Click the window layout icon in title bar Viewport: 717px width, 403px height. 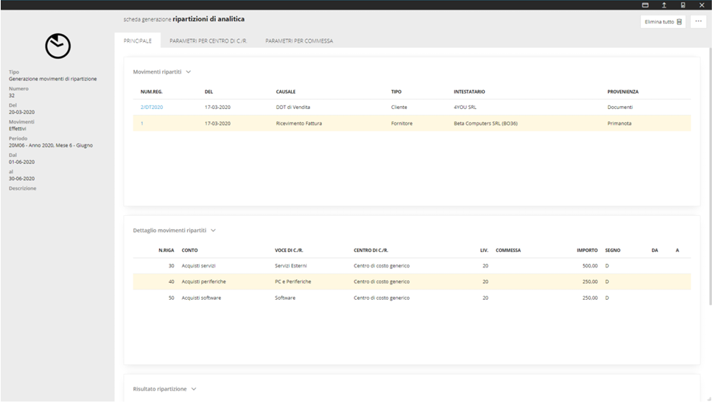click(x=645, y=5)
